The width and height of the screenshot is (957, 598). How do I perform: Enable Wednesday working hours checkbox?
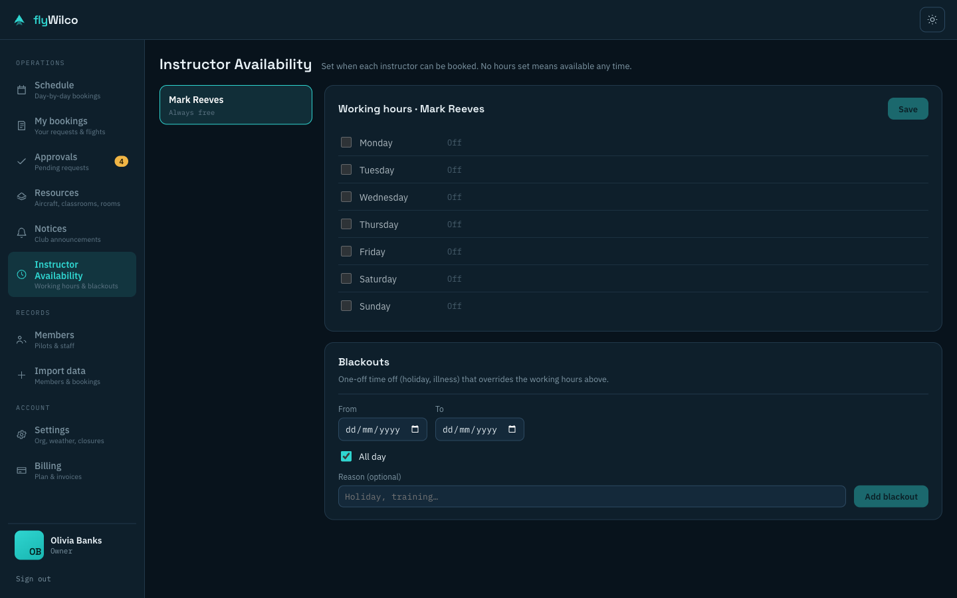(346, 197)
